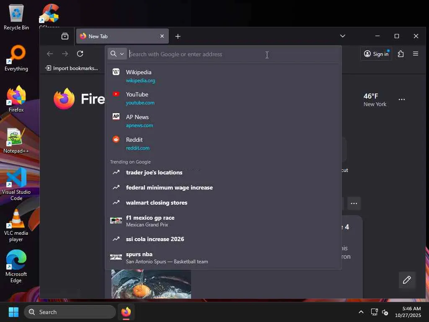
Task: Open the Everything search desktop shortcut
Action: click(16, 58)
